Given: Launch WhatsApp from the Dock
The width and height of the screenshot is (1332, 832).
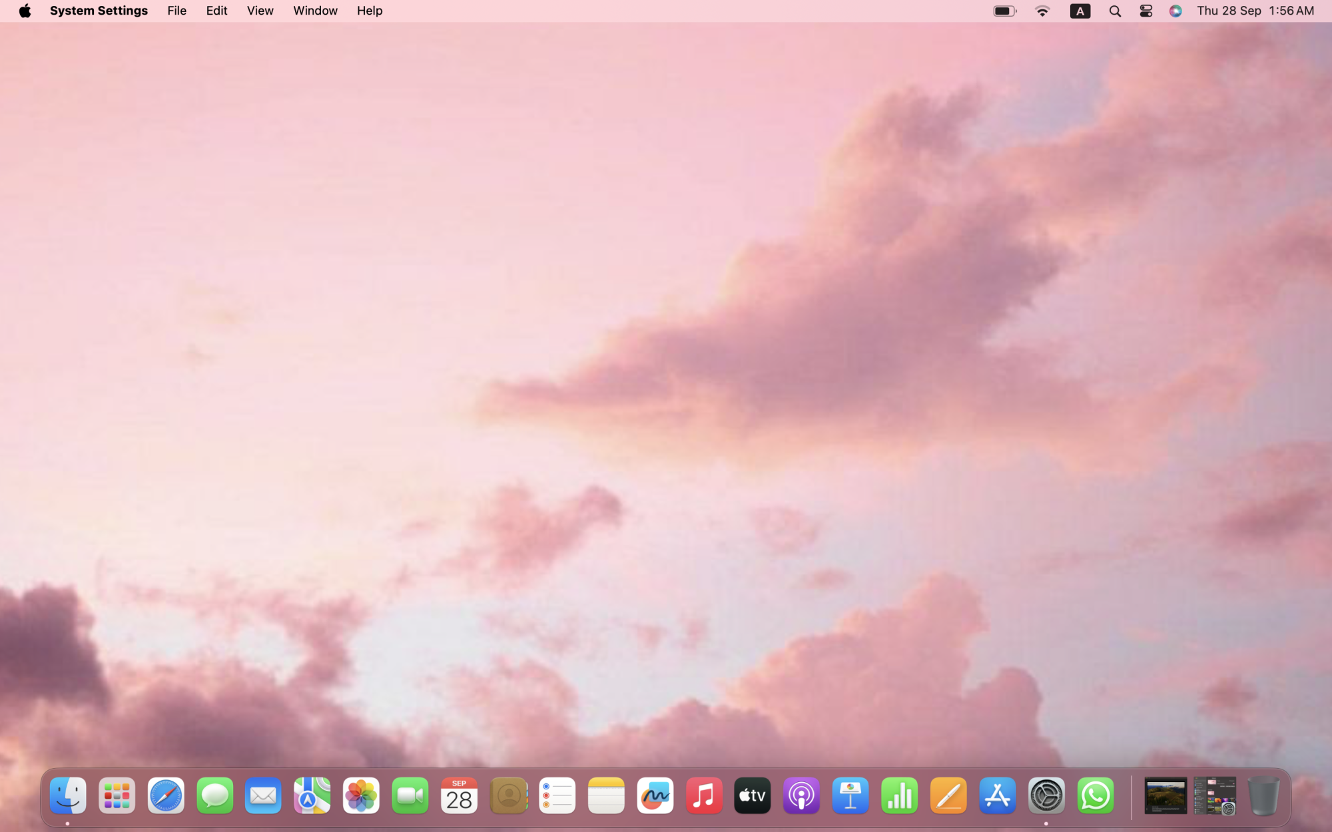Looking at the screenshot, I should click(1095, 795).
